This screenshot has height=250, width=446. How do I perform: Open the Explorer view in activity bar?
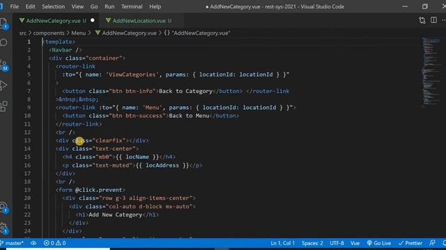[x=3, y=23]
